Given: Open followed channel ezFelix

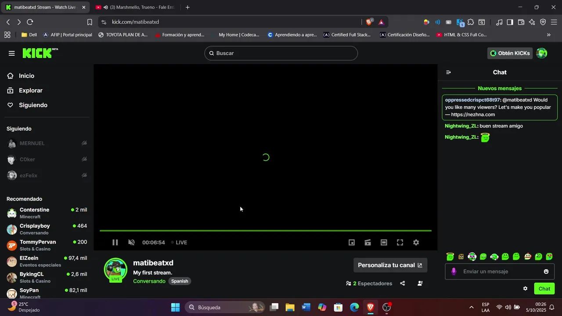Looking at the screenshot, I should (x=47, y=176).
